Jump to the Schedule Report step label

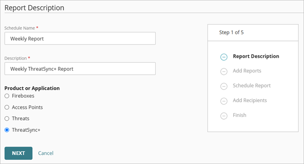coord(252,86)
